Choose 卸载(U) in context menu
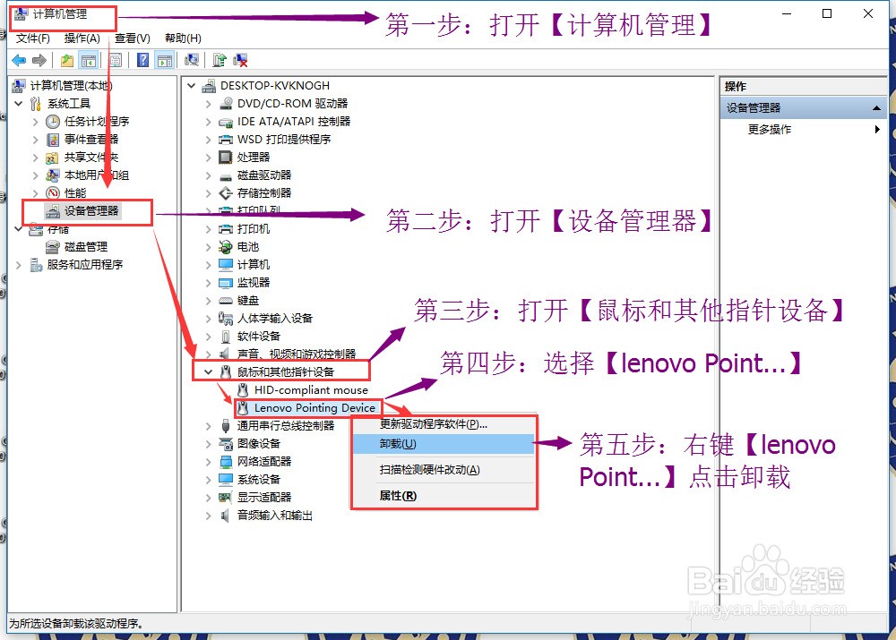896x640 pixels. pyautogui.click(x=444, y=444)
